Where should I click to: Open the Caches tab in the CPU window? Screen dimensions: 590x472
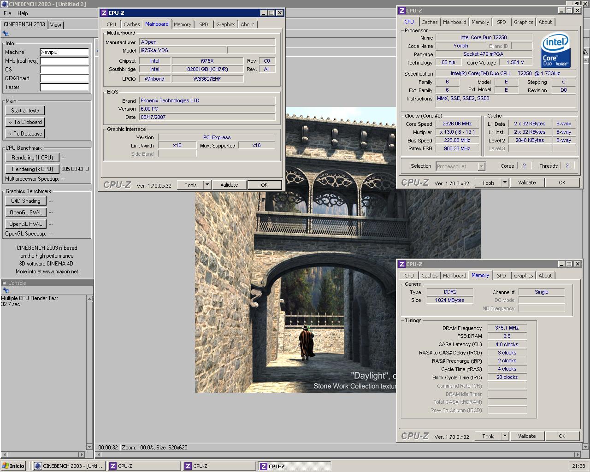pos(429,22)
